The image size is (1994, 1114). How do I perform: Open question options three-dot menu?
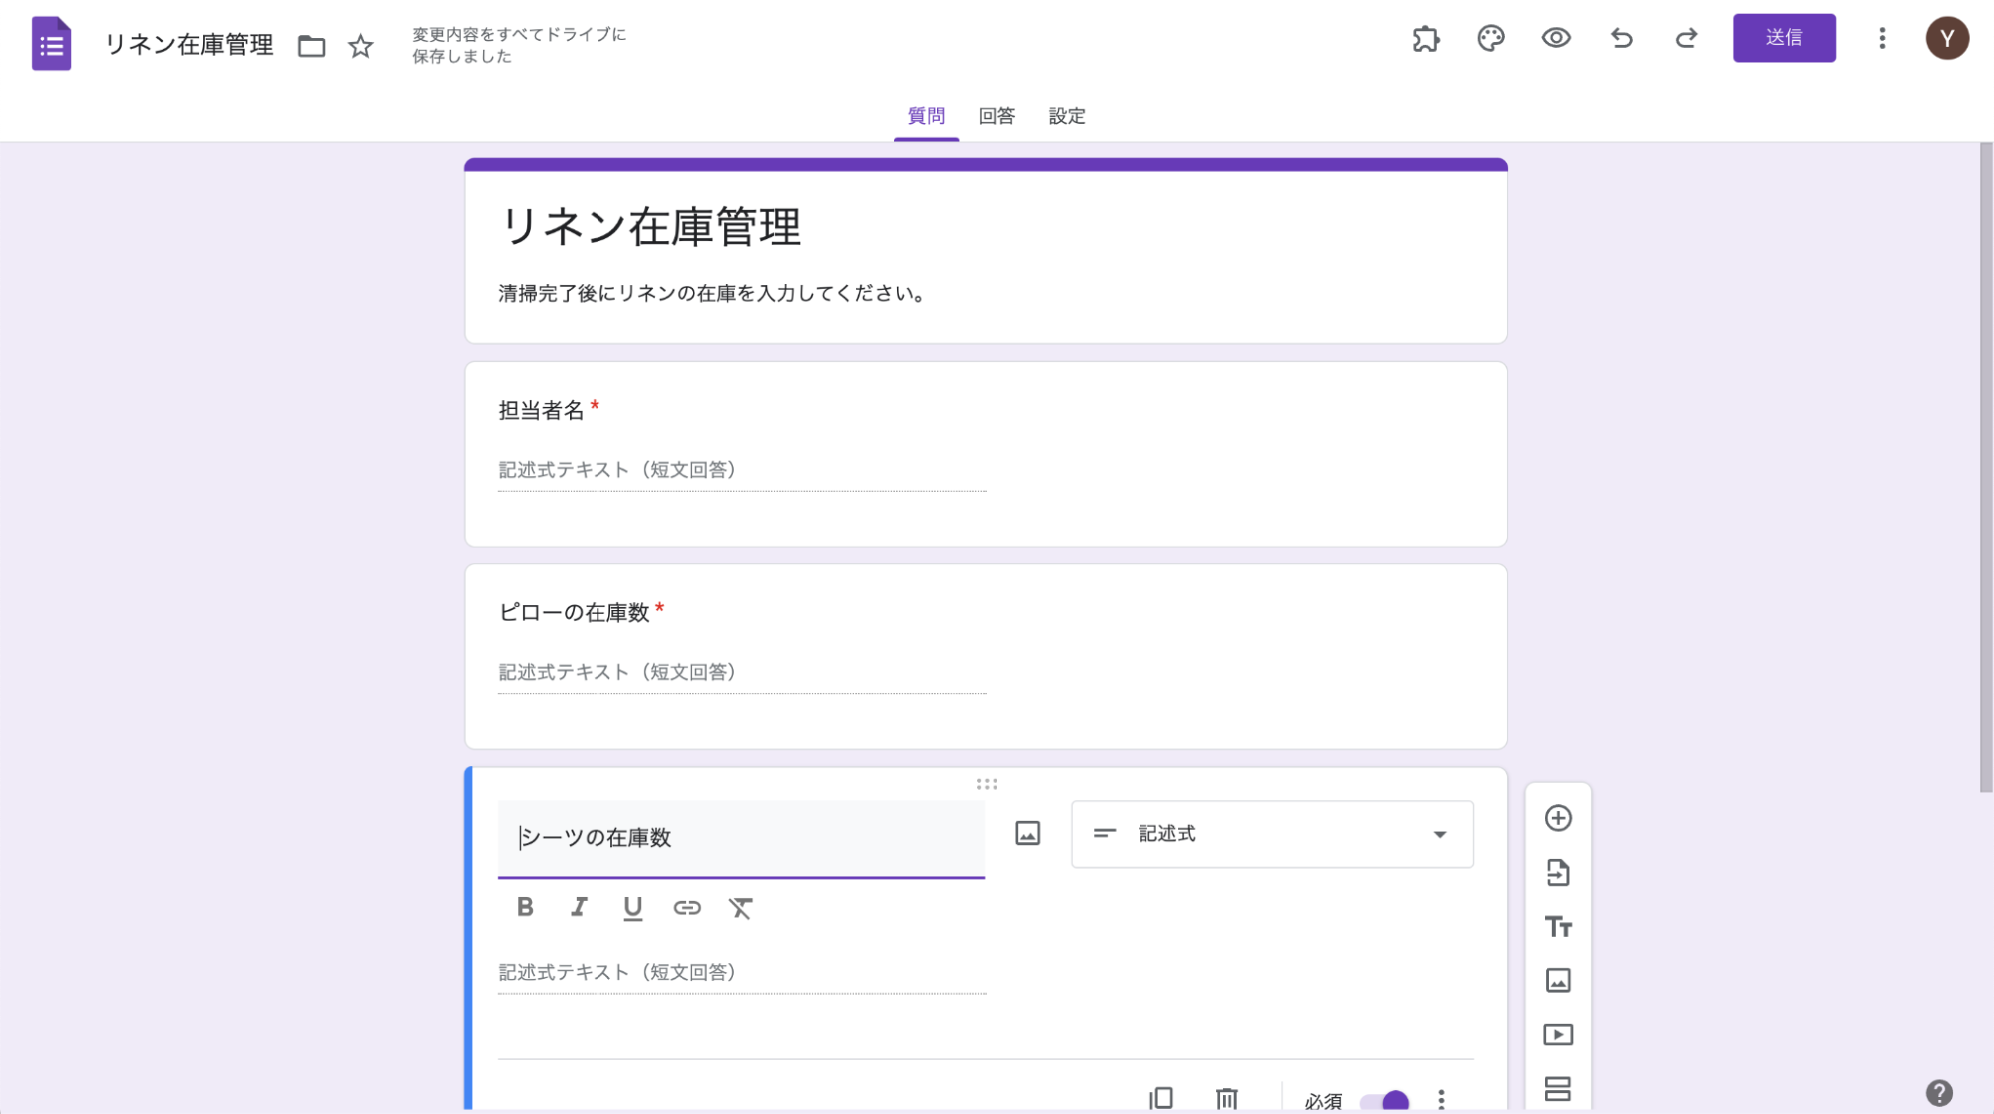1441,1099
